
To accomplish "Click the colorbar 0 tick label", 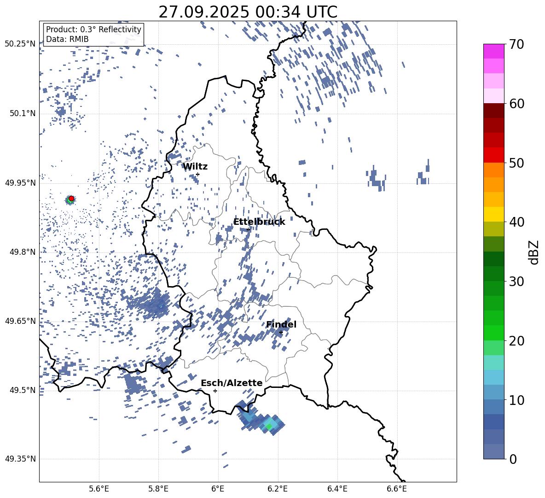I will 513,459.
